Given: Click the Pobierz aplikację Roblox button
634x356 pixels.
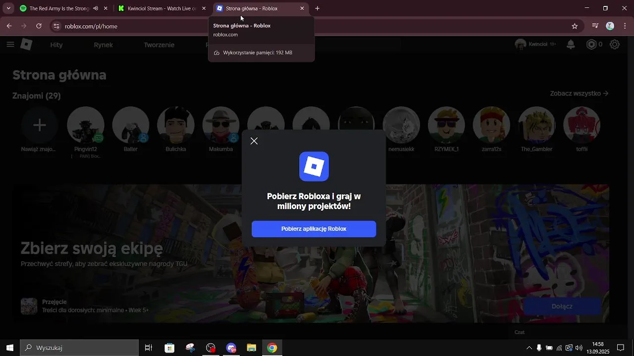Looking at the screenshot, I should click(314, 229).
